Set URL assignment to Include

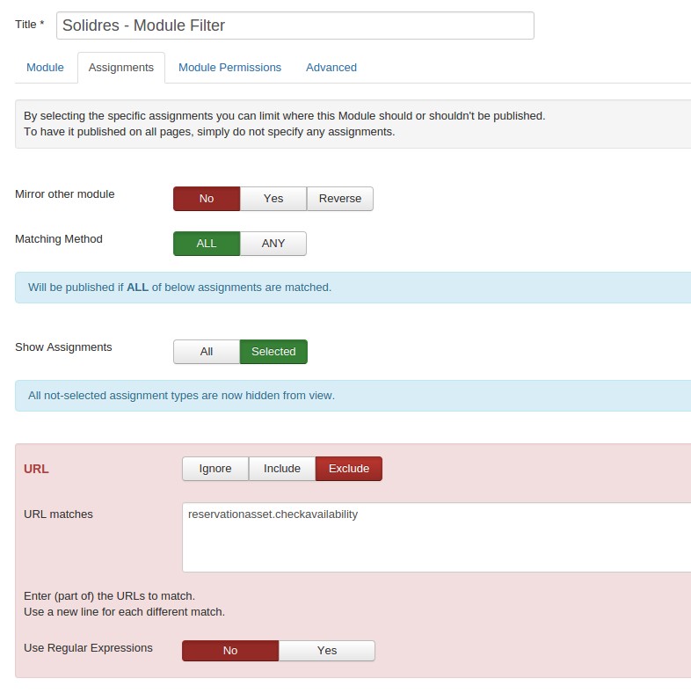[x=282, y=469]
